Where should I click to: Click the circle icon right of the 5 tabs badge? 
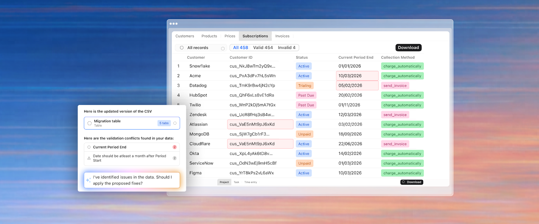(175, 123)
